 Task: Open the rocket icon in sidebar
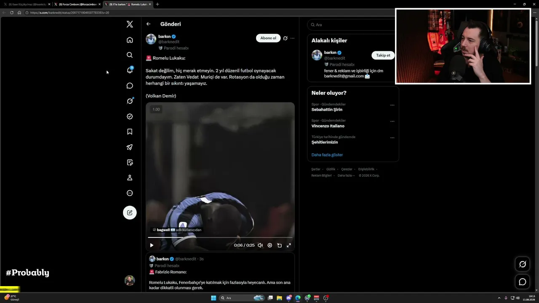130,147
